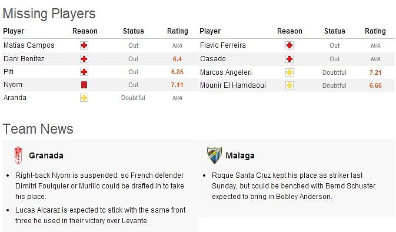Click Flavio Ferreira's red injury icon
Screen dimensions: 396x232
[289, 45]
